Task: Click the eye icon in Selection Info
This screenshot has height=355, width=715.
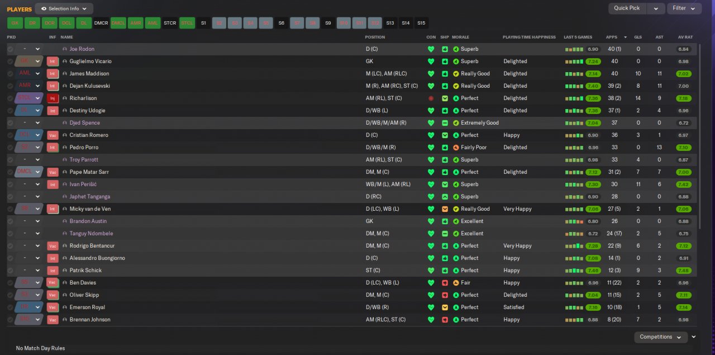Action: (44, 9)
